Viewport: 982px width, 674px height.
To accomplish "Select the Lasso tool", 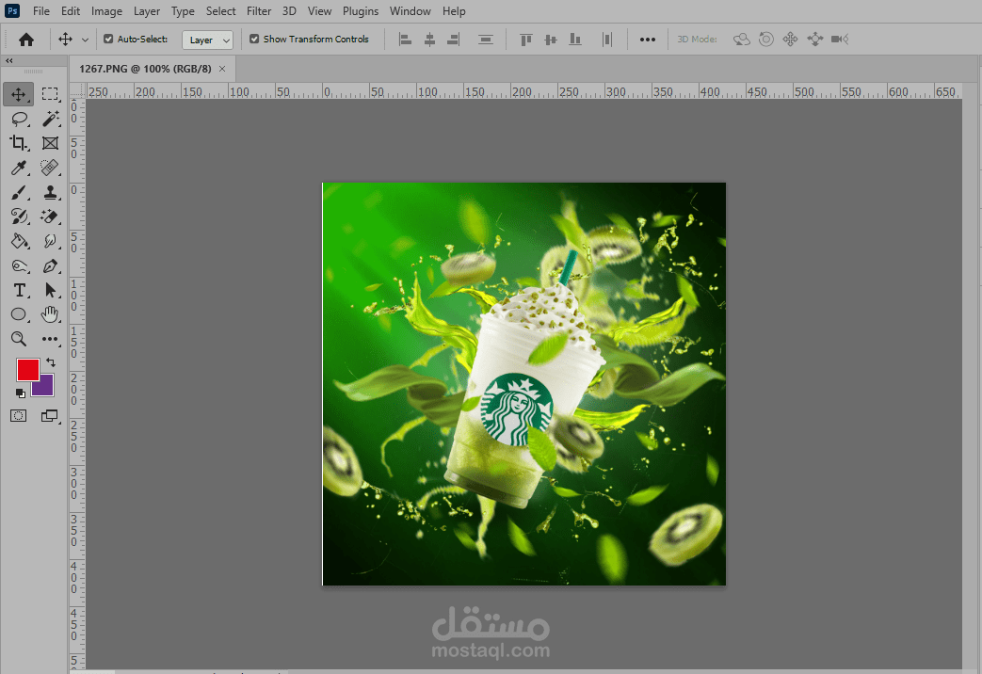I will tap(19, 119).
